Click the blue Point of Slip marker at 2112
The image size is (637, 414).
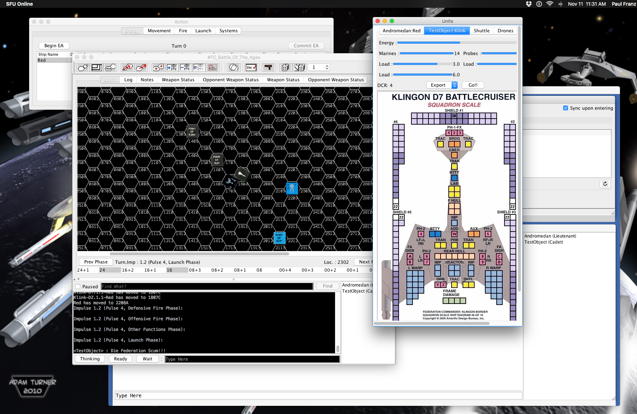pos(279,238)
